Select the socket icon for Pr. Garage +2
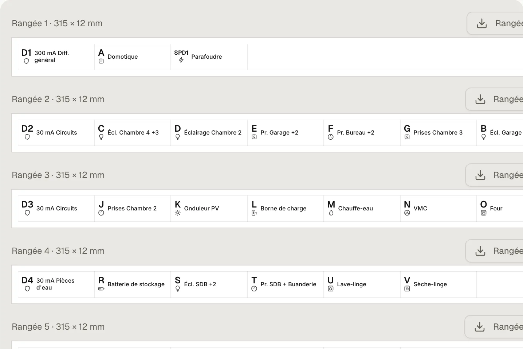The height and width of the screenshot is (349, 523). [254, 137]
